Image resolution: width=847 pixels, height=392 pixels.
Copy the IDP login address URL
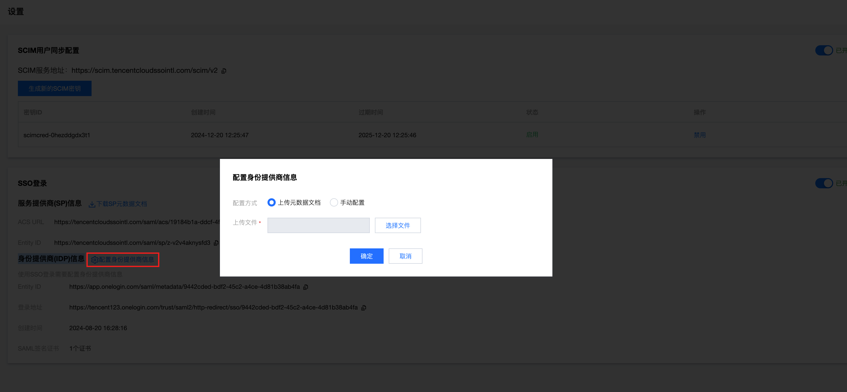click(x=364, y=308)
